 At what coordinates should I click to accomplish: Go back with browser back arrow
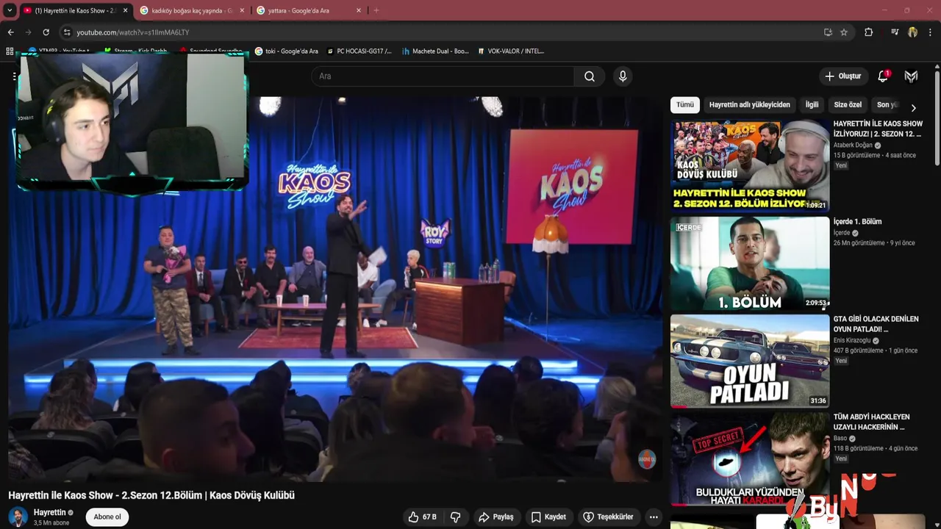[x=10, y=32]
